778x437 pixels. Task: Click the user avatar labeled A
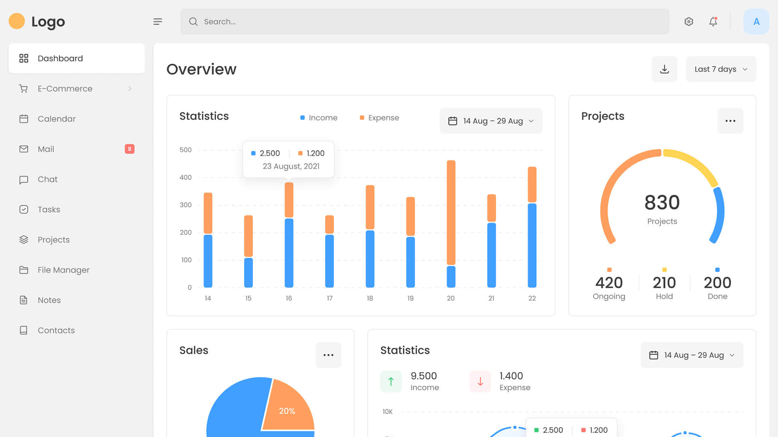[x=756, y=21]
